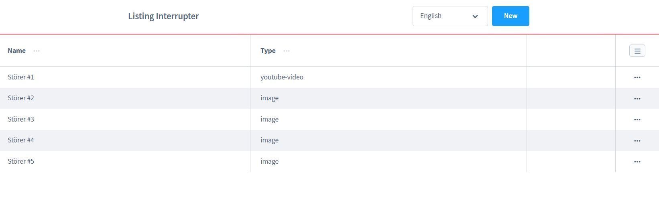Open the Störer #2 entry
Viewport: 659px width, 197px height.
click(x=21, y=98)
